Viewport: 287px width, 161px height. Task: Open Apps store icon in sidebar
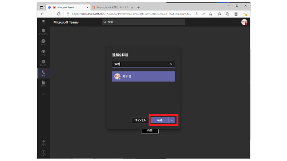pos(43,142)
